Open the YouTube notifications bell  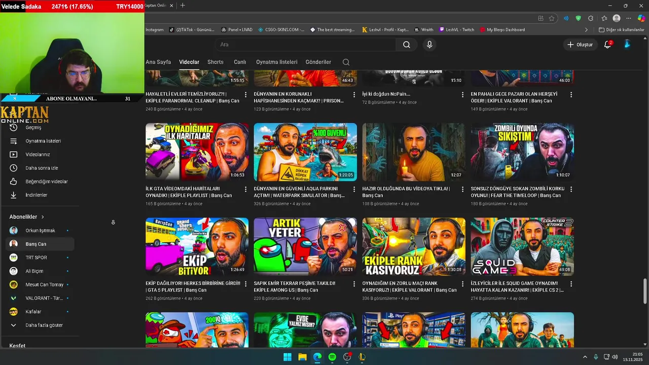[x=607, y=45]
